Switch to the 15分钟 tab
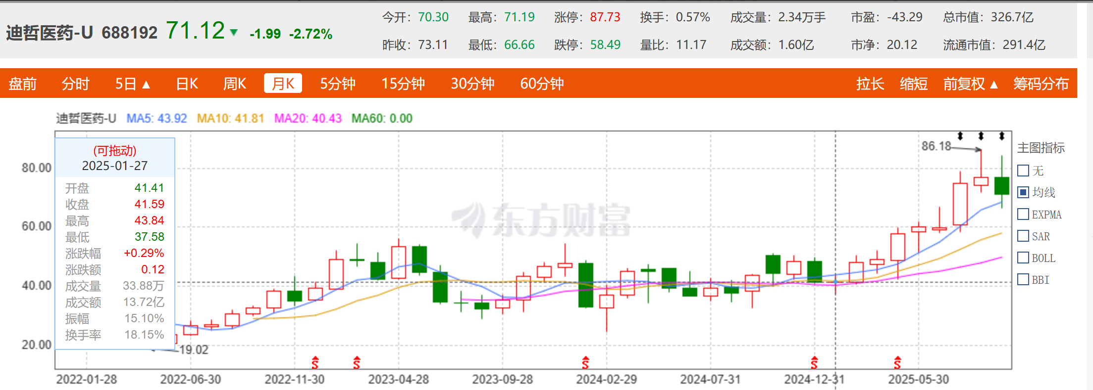This screenshot has width=1093, height=390. click(403, 84)
